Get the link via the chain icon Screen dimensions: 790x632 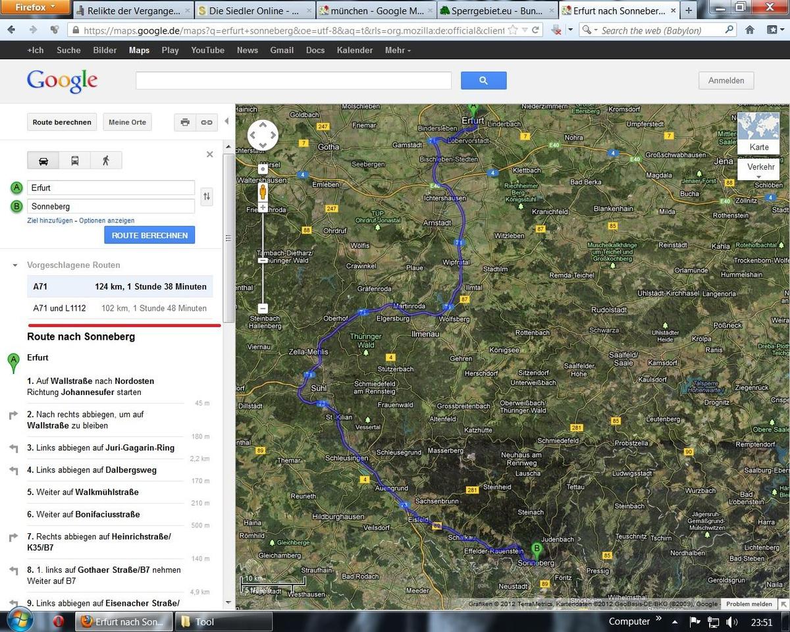click(x=207, y=122)
